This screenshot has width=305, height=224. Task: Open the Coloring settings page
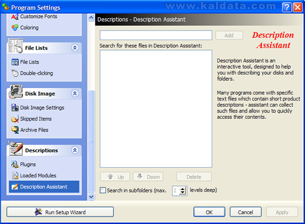click(x=29, y=28)
